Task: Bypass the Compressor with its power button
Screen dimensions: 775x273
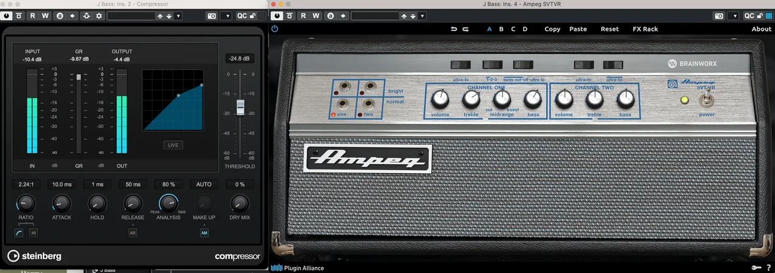Action: tap(7, 16)
